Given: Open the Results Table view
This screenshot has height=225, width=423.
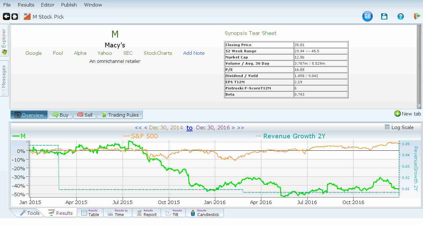Looking at the screenshot, I should click(90, 213).
